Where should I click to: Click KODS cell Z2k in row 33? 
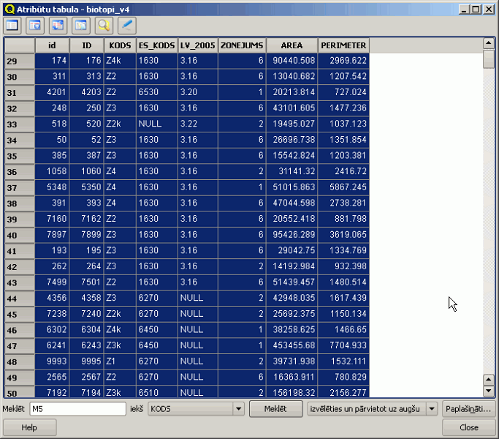[x=120, y=124]
